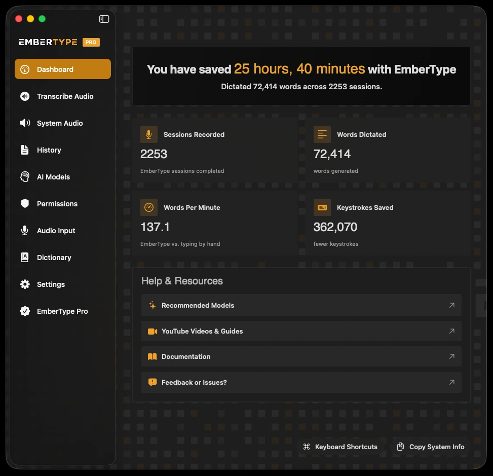Viewport: 493px width, 476px height.
Task: Click the 'Keystrokes Saved' card title
Action: 365,207
